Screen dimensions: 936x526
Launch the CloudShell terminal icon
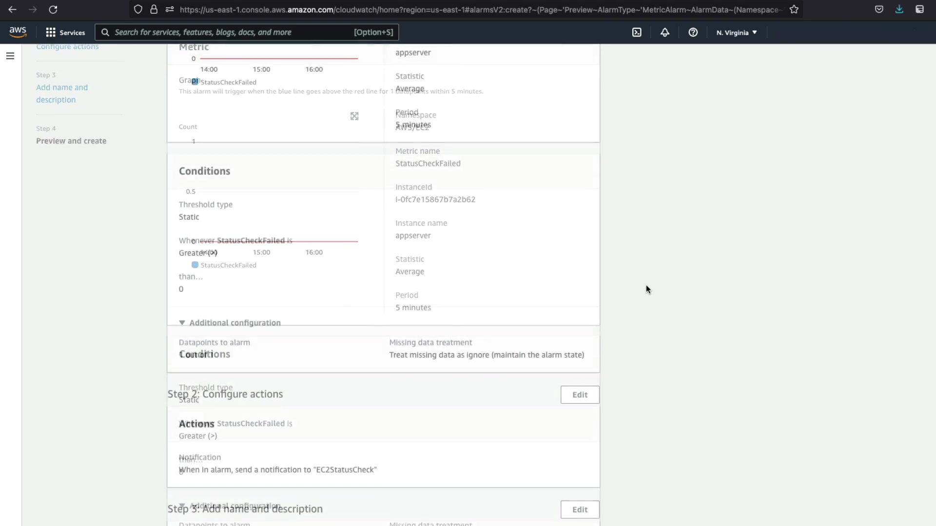point(637,32)
